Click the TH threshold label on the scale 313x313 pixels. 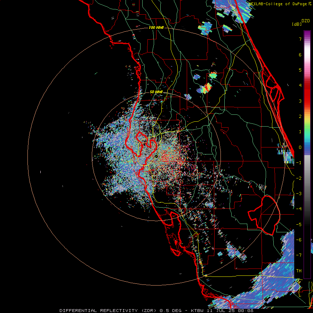[299, 271]
